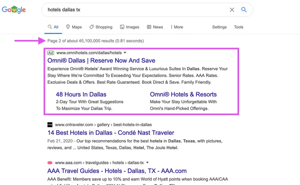Clear the search box with X icon

click(232, 10)
